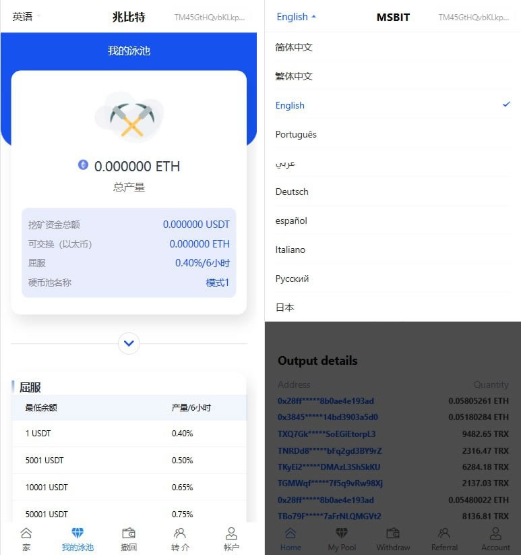
Task: Open the Referral icon in right nav
Action: [444, 533]
